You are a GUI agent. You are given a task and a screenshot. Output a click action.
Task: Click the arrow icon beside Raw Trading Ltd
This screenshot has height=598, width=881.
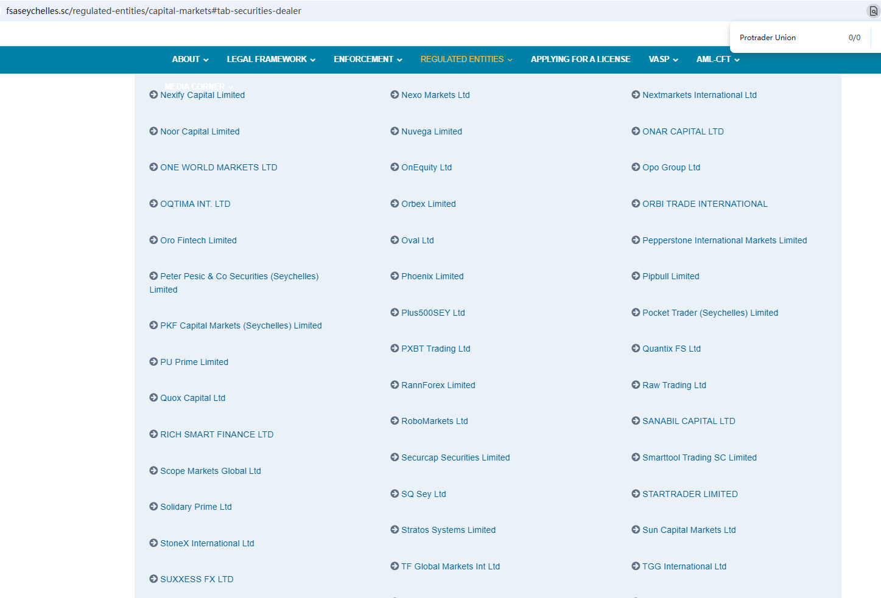pyautogui.click(x=636, y=384)
